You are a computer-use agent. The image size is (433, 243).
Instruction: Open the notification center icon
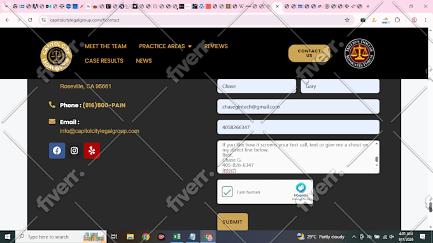pyautogui.click(x=423, y=237)
